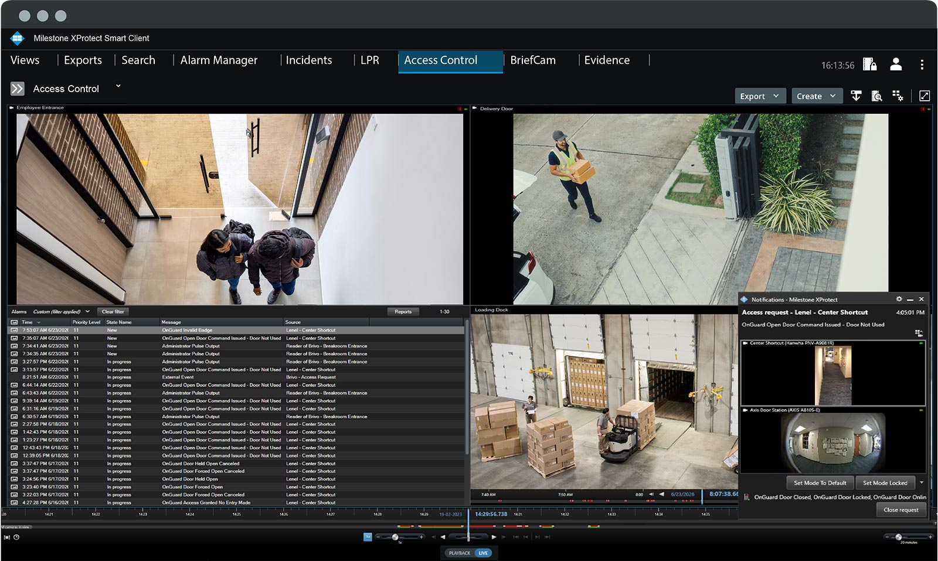Open the Evidence tab

coord(607,60)
